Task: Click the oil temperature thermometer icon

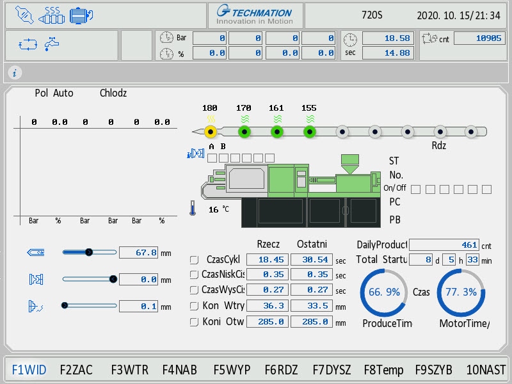Action: pyautogui.click(x=192, y=209)
